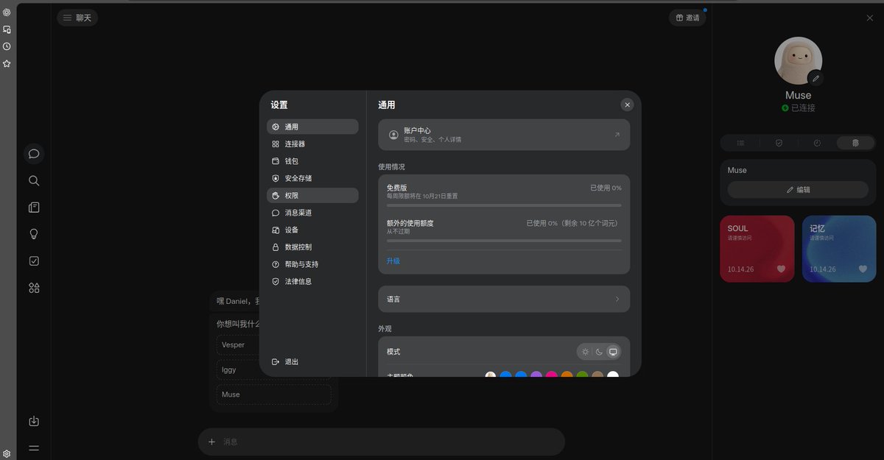Image resolution: width=884 pixels, height=460 pixels.
Task: Choose the Muse name option in chat
Action: click(x=273, y=394)
